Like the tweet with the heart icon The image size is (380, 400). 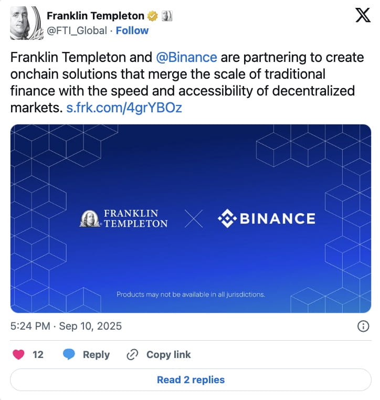18,354
